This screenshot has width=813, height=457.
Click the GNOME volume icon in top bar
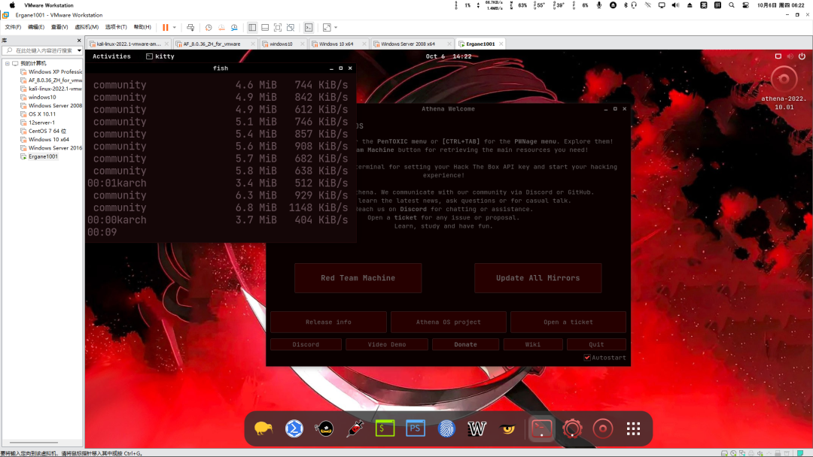[790, 56]
